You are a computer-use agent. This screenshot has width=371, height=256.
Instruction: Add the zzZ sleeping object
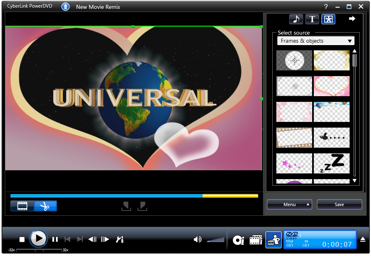pos(332,163)
